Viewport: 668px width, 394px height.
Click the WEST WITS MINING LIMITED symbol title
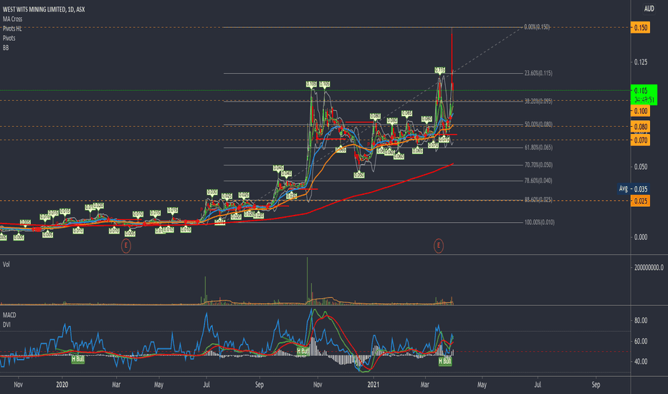44,9
